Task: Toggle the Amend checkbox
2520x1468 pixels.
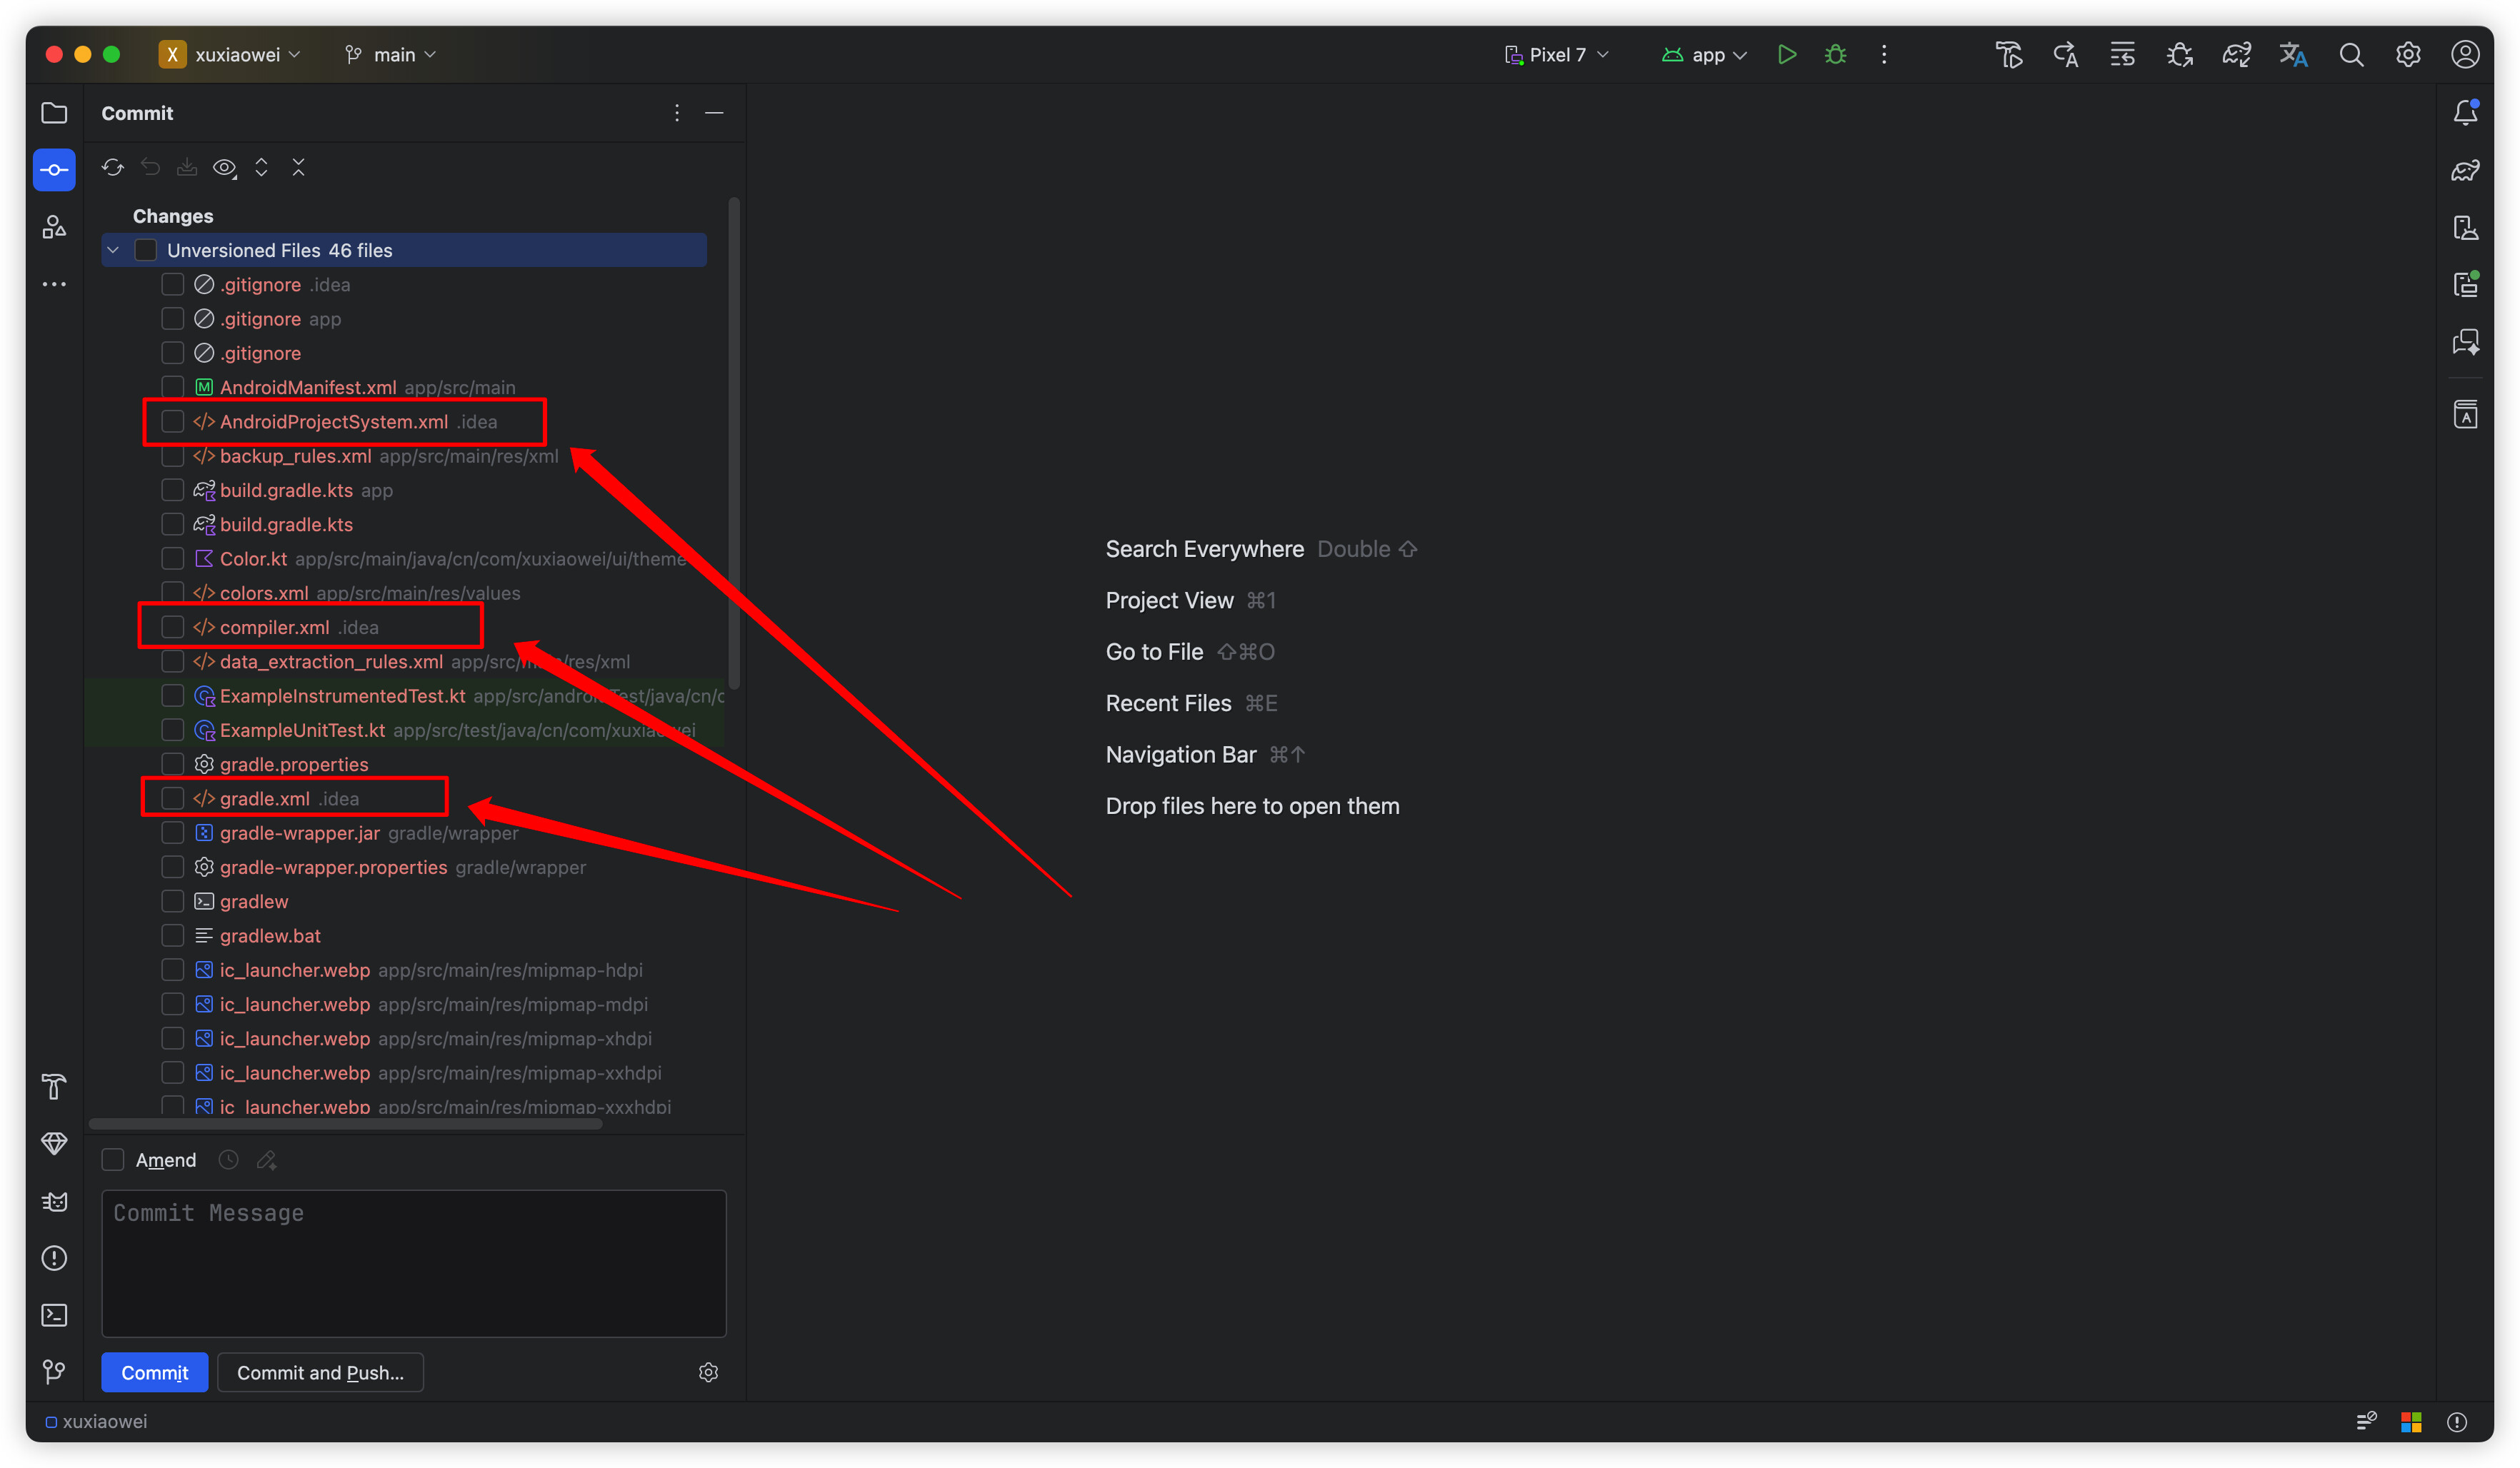Action: coord(113,1160)
